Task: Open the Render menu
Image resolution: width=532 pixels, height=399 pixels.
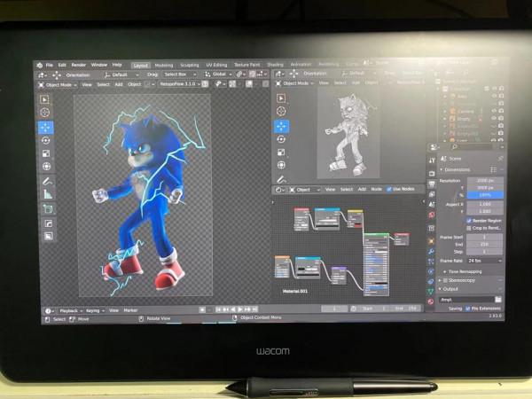Action: [79, 65]
